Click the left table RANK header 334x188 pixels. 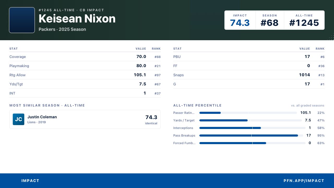click(156, 49)
